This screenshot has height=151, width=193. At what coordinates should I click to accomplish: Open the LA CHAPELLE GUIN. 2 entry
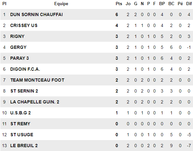pyautogui.click(x=35, y=102)
